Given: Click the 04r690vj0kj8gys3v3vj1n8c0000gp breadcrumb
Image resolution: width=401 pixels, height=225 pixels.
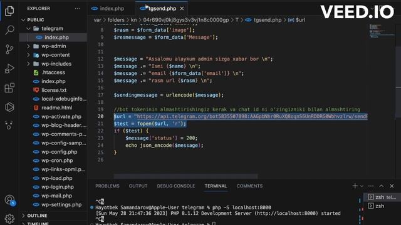Looking at the screenshot, I should pos(186,20).
